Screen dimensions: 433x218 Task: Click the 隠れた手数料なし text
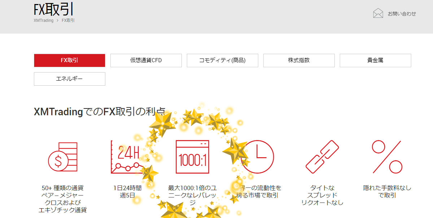pyautogui.click(x=387, y=192)
